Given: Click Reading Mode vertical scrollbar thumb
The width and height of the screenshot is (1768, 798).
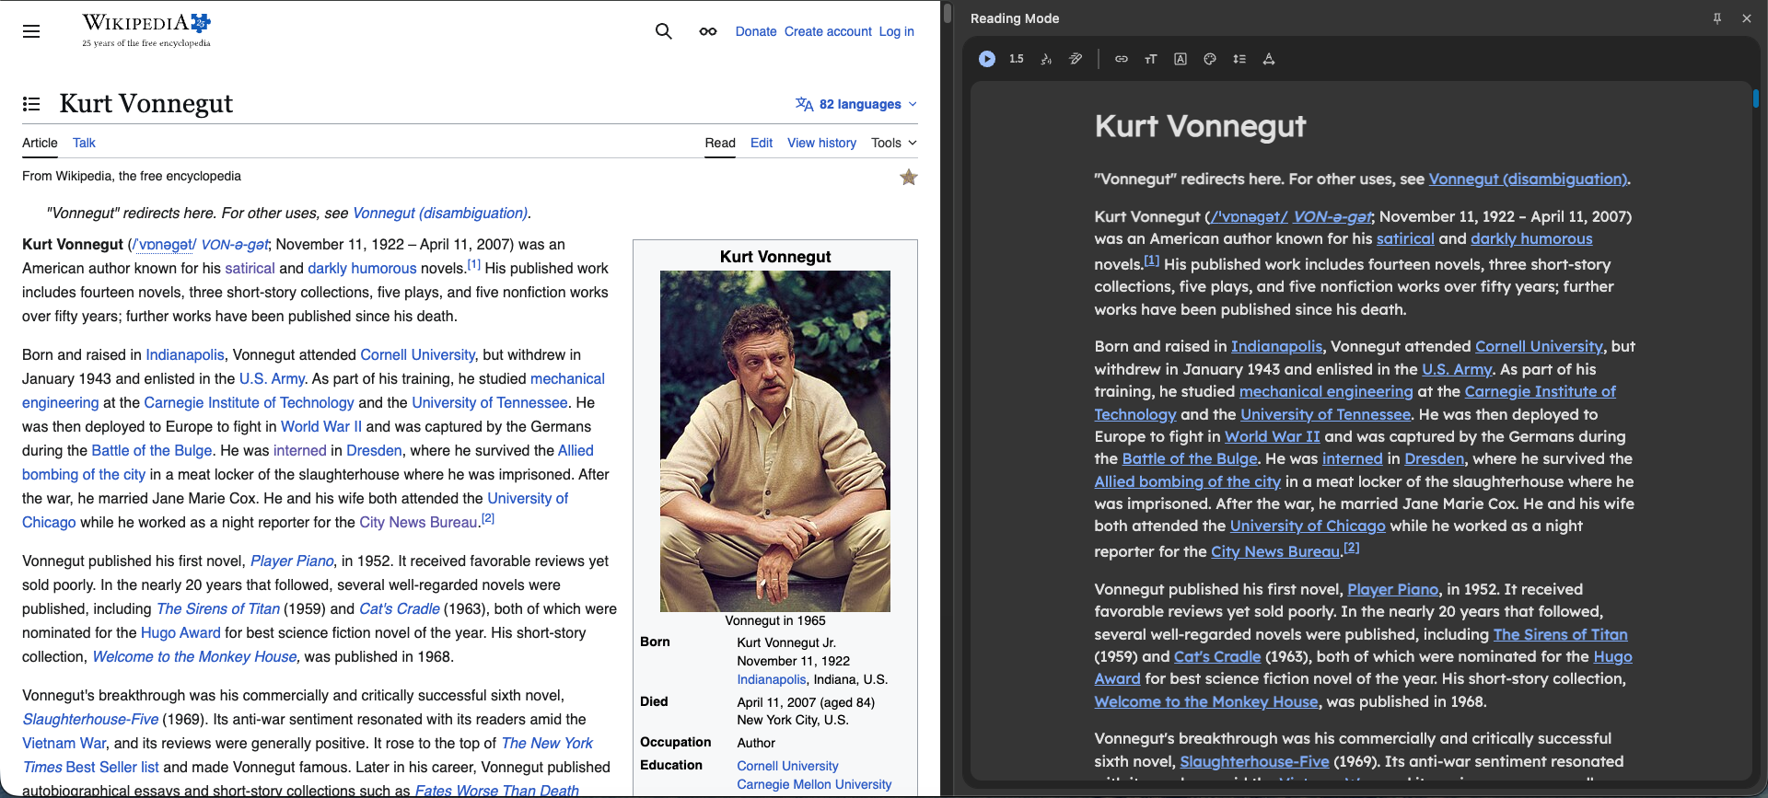Looking at the screenshot, I should click(1755, 98).
